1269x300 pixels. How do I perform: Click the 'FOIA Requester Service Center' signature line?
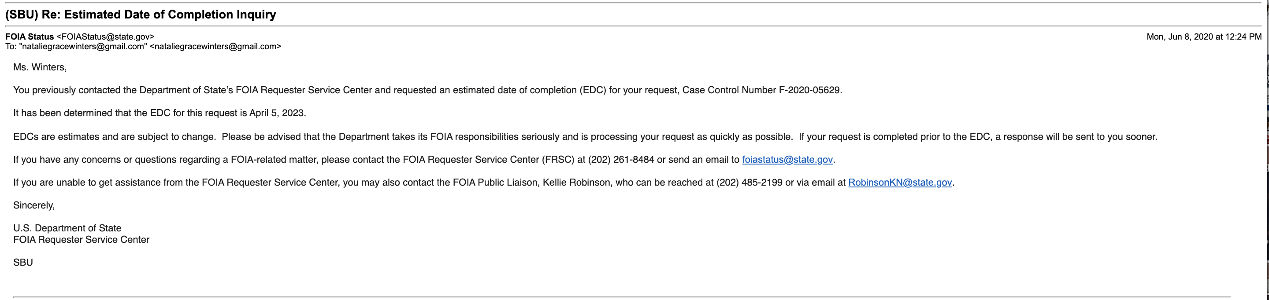point(81,240)
